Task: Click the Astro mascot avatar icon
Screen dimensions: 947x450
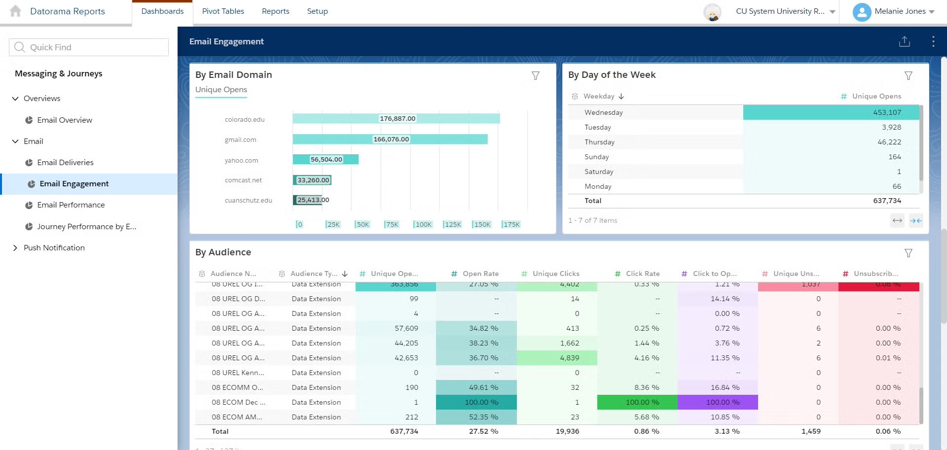Action: pyautogui.click(x=712, y=12)
